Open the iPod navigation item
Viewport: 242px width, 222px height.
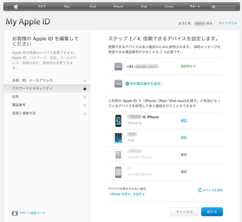pyautogui.click(x=93, y=6)
